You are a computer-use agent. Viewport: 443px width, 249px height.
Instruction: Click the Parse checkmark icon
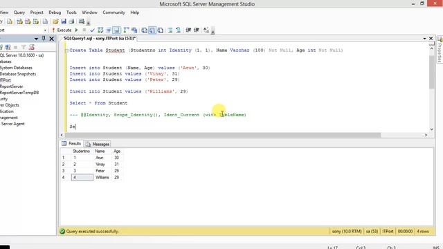click(x=92, y=30)
